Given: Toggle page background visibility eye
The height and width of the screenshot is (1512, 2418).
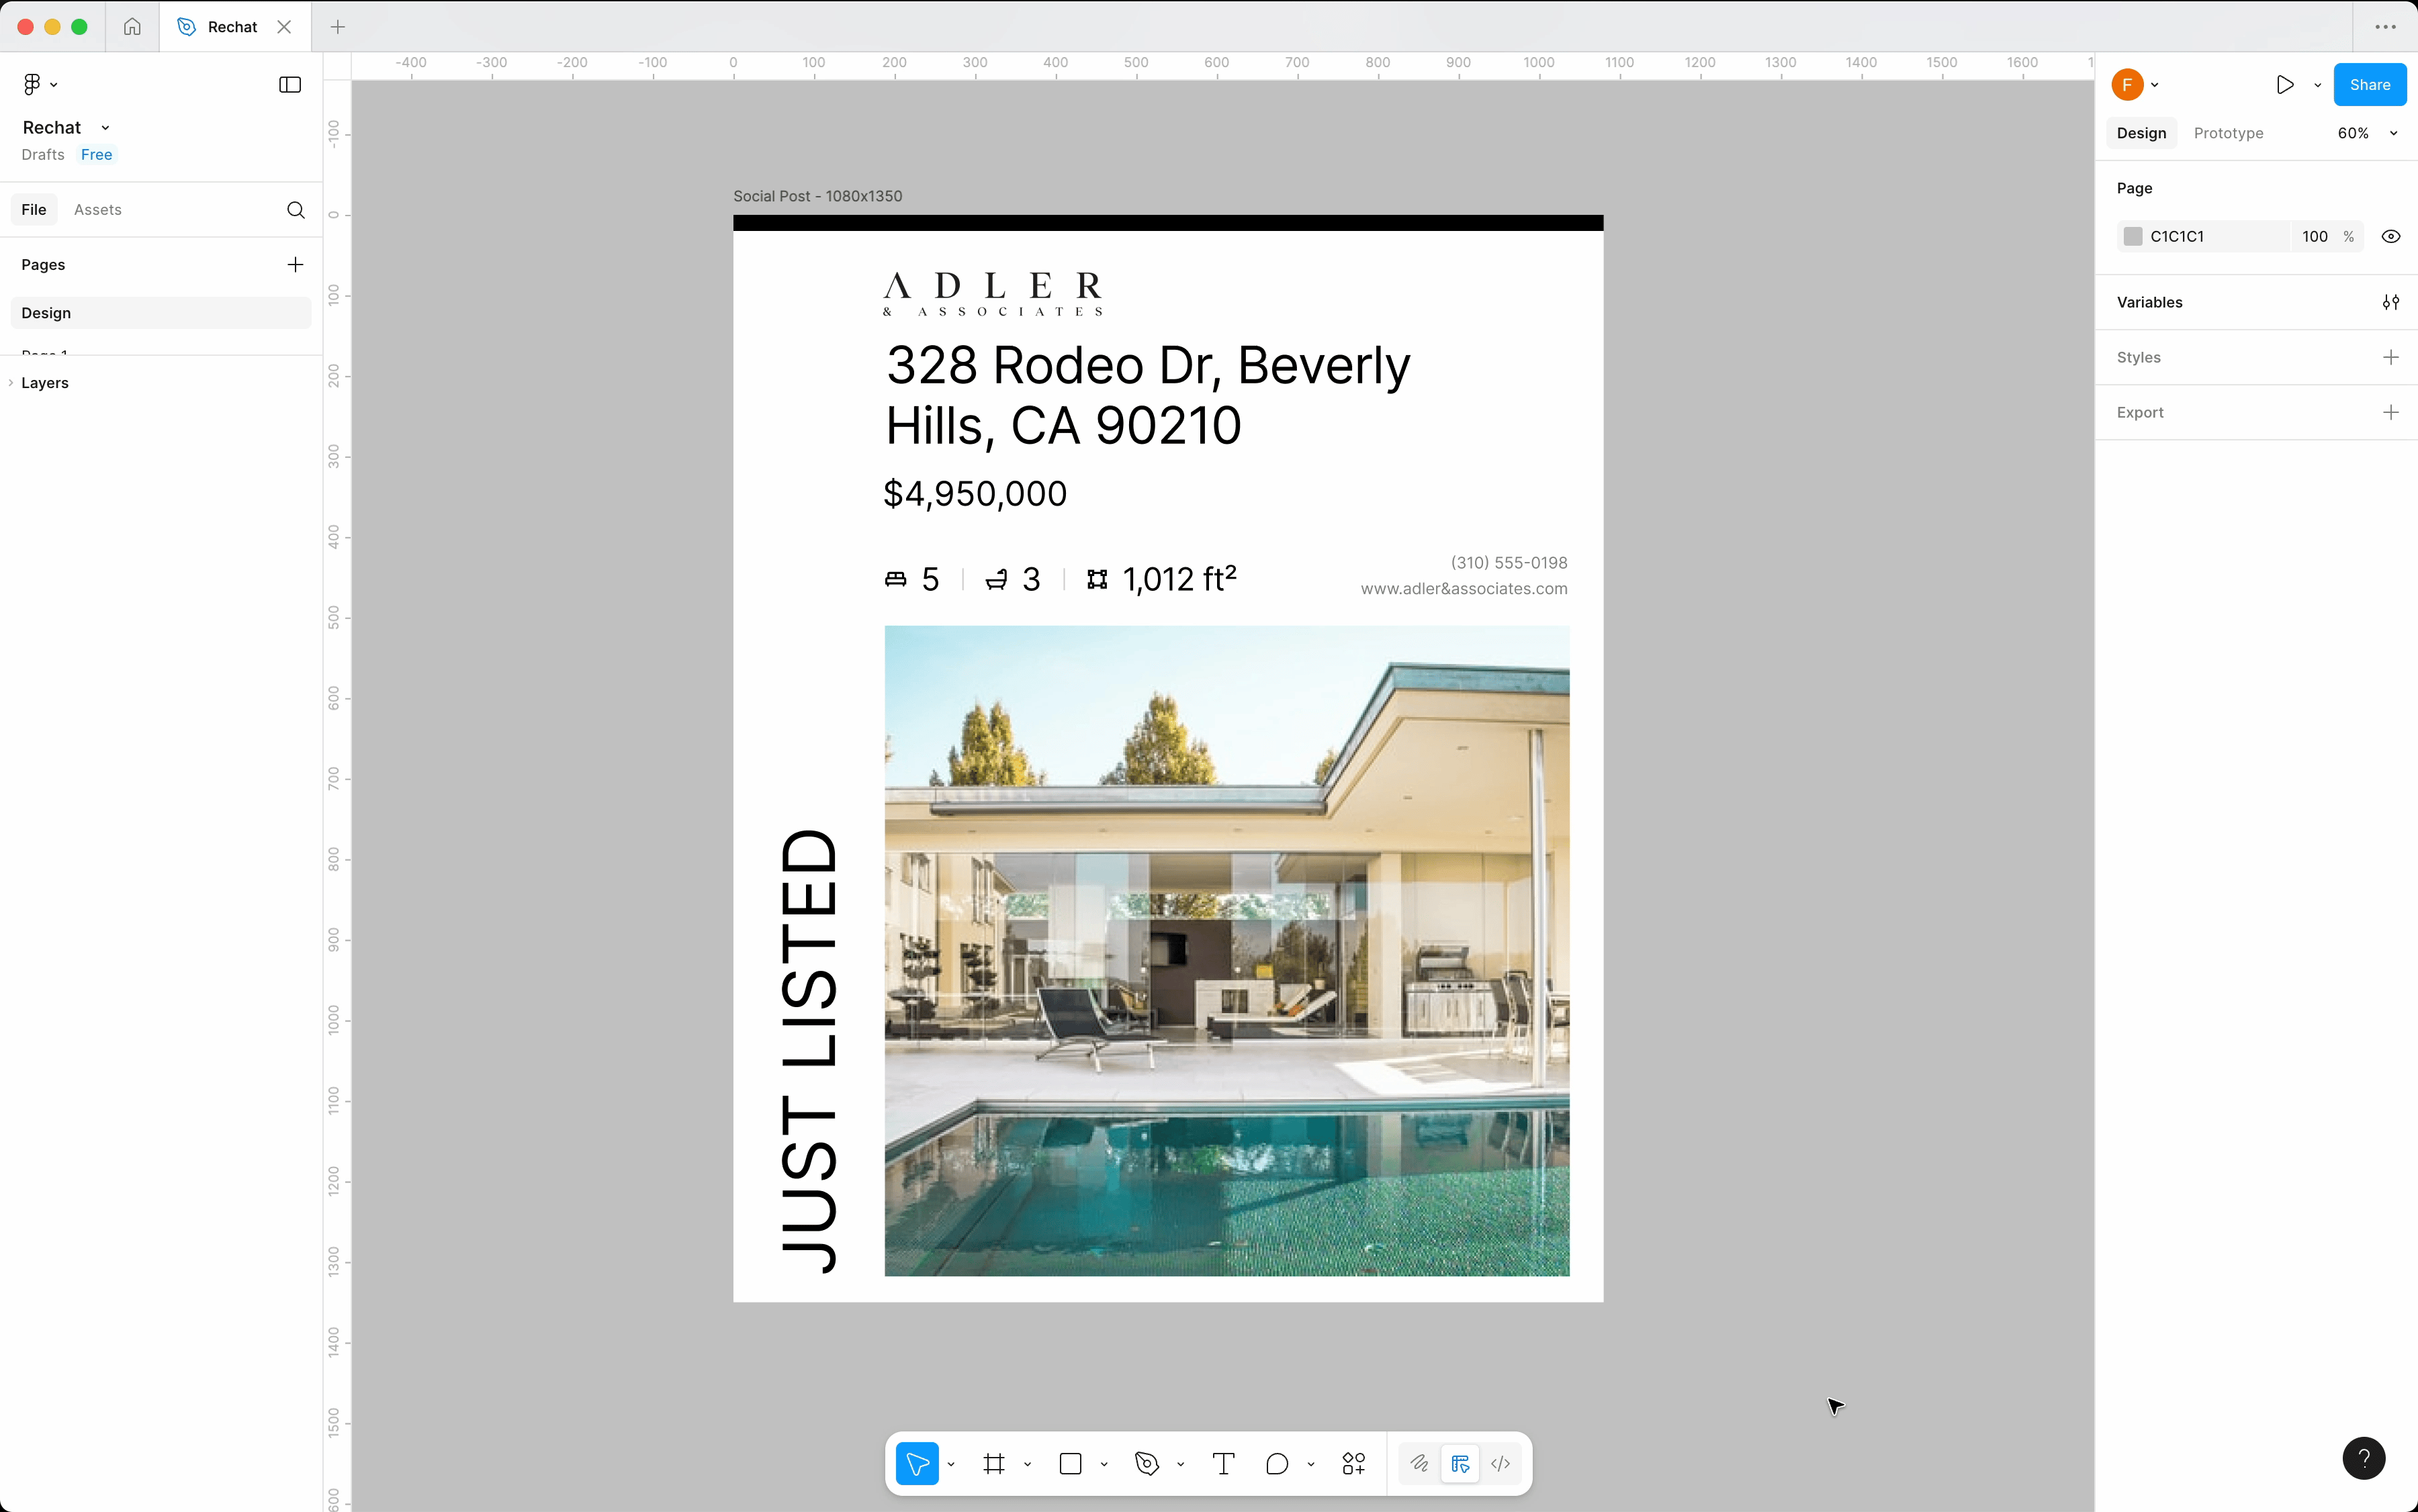Looking at the screenshot, I should click(2390, 237).
